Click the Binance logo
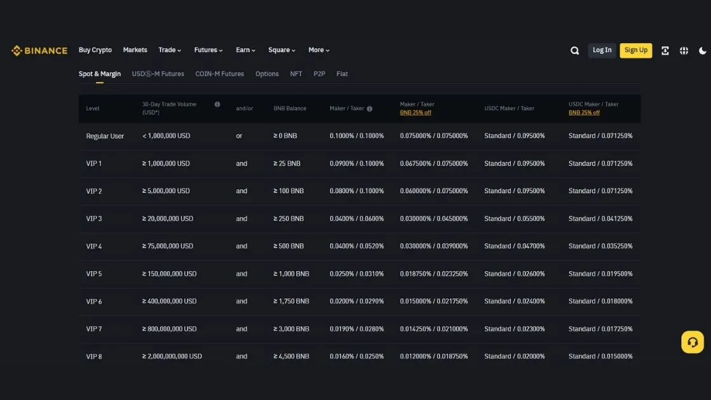The width and height of the screenshot is (711, 400). click(x=39, y=50)
